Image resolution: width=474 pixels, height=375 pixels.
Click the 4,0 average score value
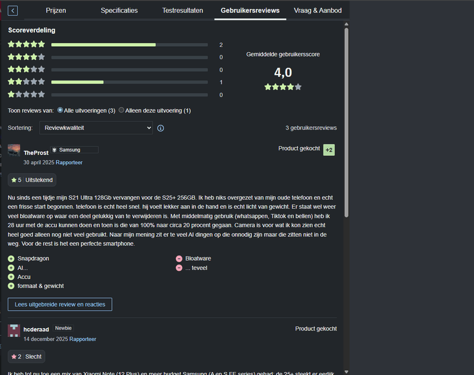coord(283,72)
